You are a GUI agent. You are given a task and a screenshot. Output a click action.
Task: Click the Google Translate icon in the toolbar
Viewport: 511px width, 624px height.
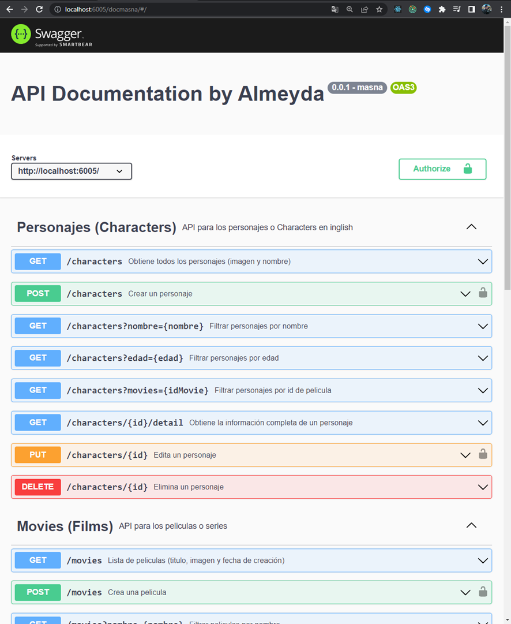(335, 9)
